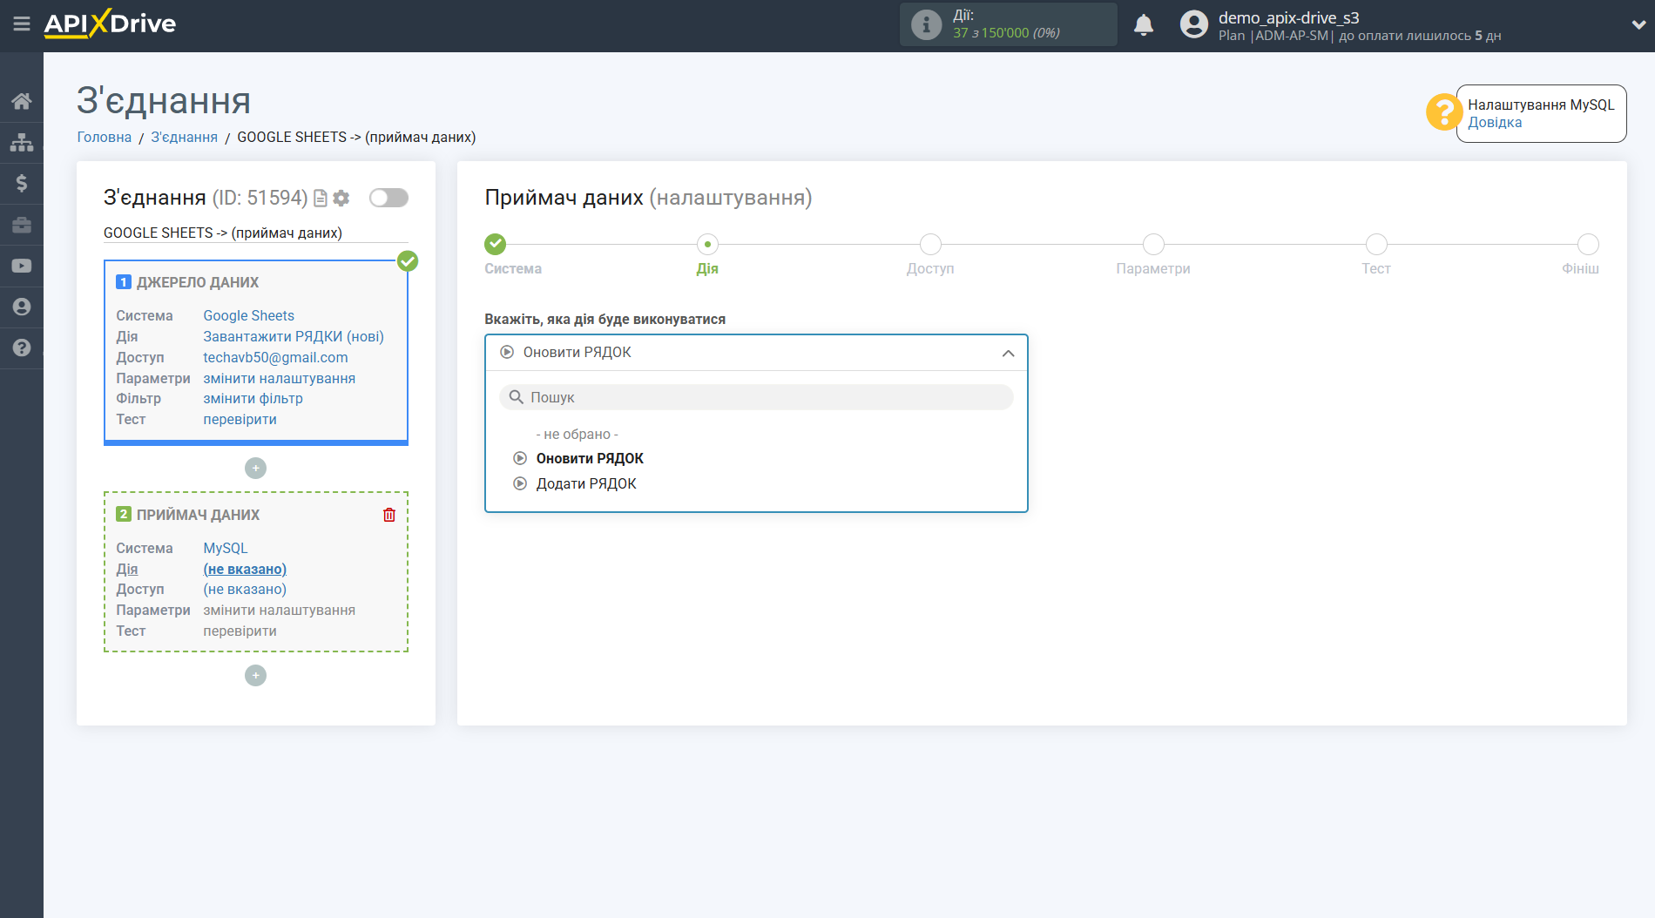Open the video tutorials sidebar icon
Viewport: 1655px width, 918px height.
22,266
